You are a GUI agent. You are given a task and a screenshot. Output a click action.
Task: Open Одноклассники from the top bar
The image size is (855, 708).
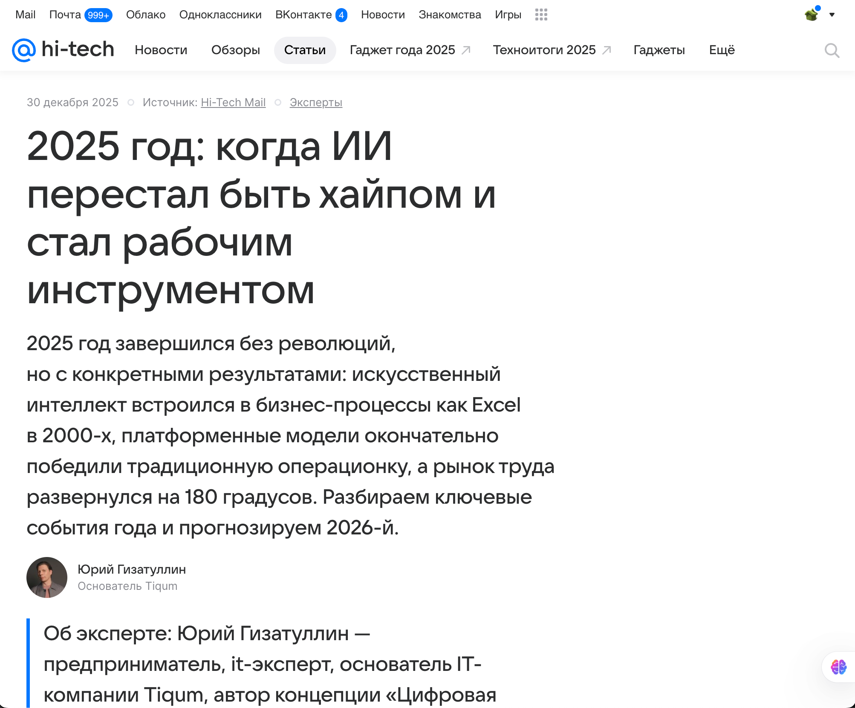coord(220,15)
